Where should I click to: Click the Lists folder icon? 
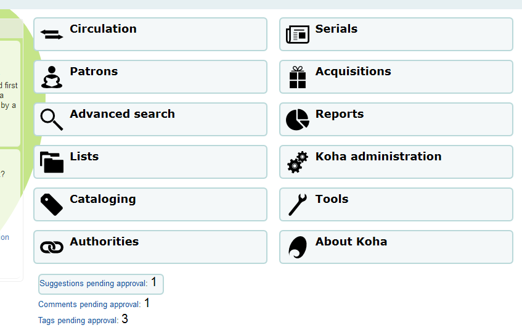tap(52, 162)
